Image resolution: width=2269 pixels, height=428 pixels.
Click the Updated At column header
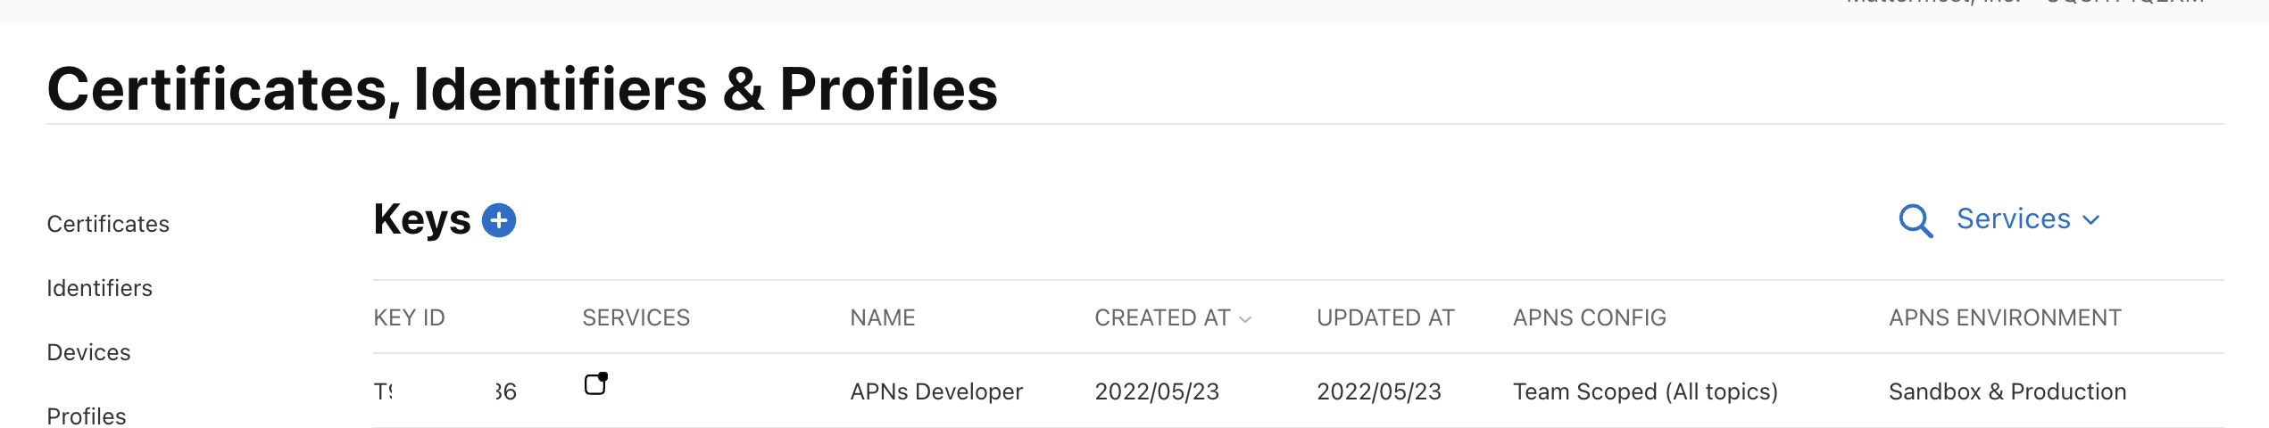1384,317
